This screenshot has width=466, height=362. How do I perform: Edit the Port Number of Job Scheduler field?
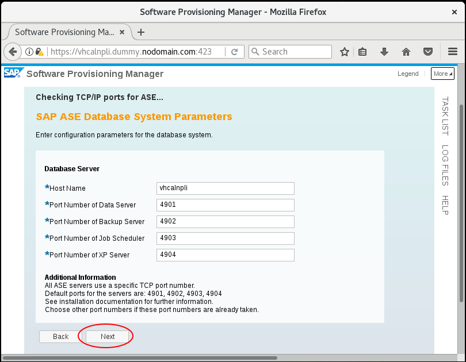pos(226,238)
